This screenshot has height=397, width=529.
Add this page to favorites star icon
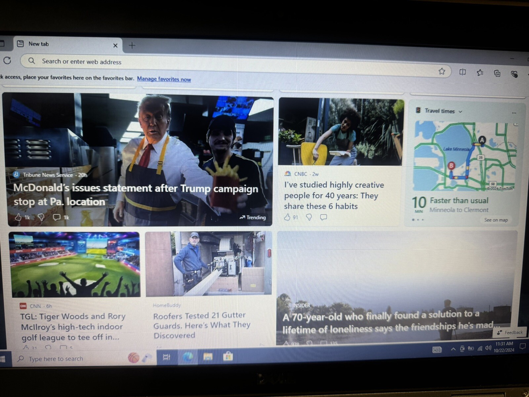tap(442, 71)
